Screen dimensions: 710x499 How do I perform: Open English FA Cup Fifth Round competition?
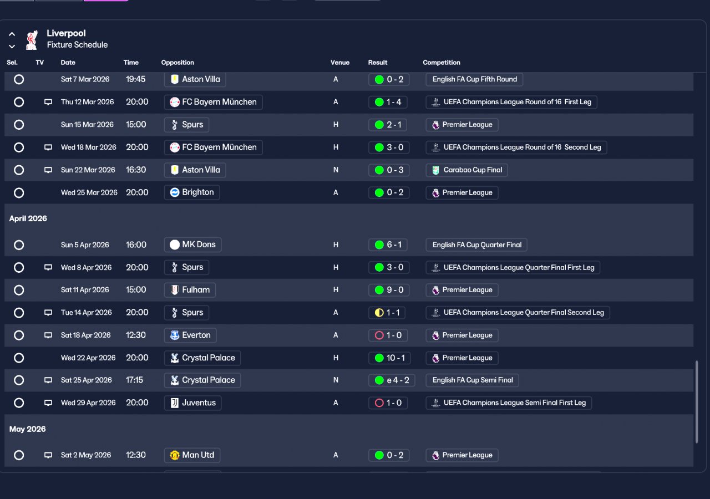[474, 79]
